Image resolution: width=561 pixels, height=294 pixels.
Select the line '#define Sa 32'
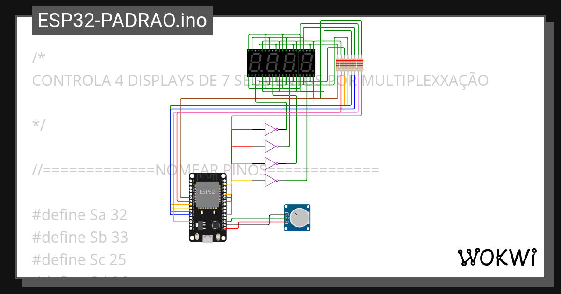[x=79, y=215]
